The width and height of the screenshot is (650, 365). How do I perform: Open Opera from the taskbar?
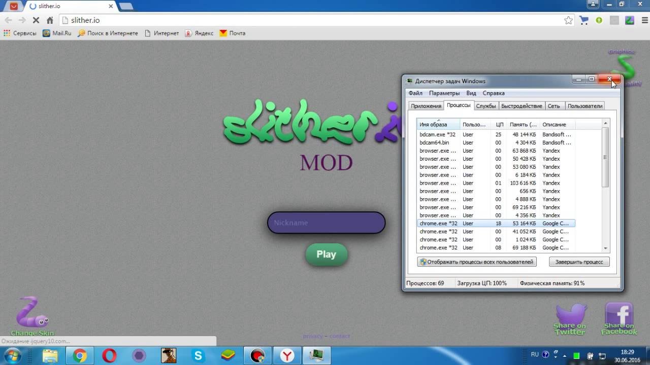click(x=109, y=356)
